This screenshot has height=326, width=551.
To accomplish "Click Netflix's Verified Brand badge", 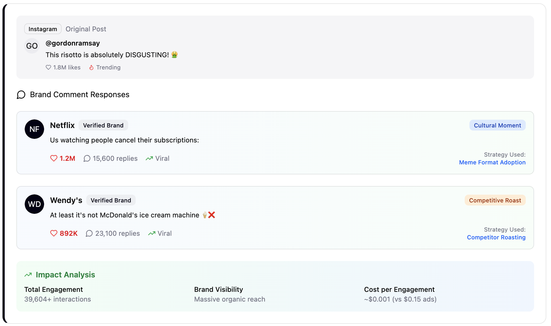I will 103,125.
